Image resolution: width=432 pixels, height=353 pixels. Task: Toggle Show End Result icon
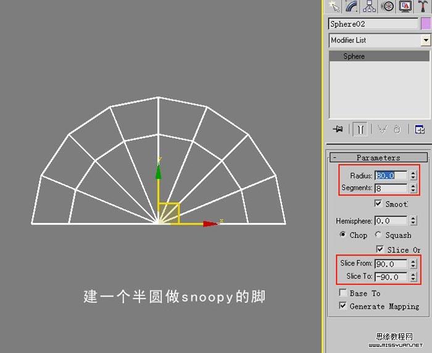pyautogui.click(x=360, y=129)
